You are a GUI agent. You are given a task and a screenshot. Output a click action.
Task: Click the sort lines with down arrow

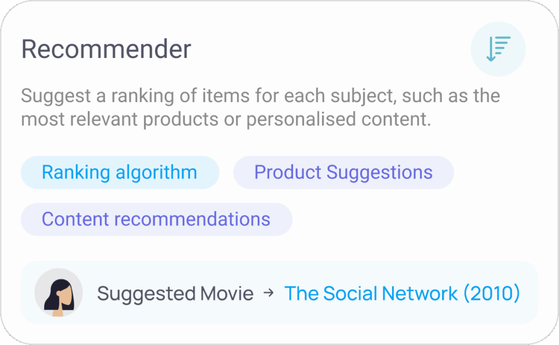[x=498, y=49]
